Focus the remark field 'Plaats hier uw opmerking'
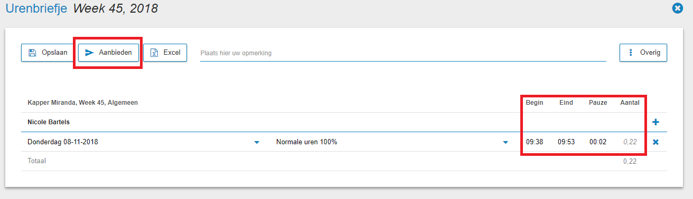This screenshot has height=199, width=693. click(x=403, y=53)
